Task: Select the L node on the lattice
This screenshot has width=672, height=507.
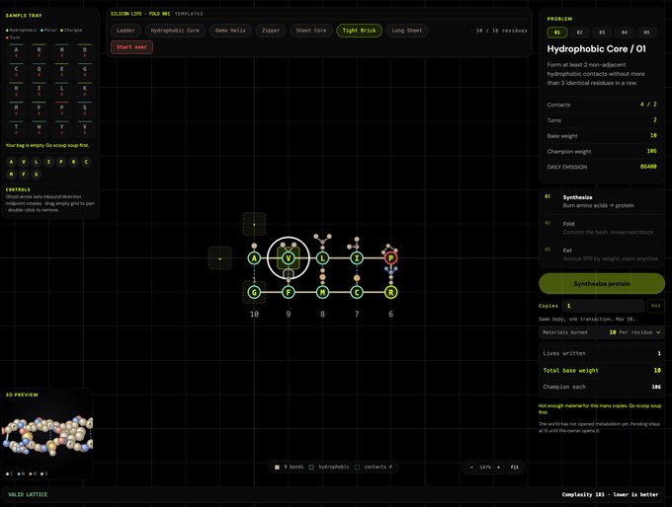Action: coord(323,258)
